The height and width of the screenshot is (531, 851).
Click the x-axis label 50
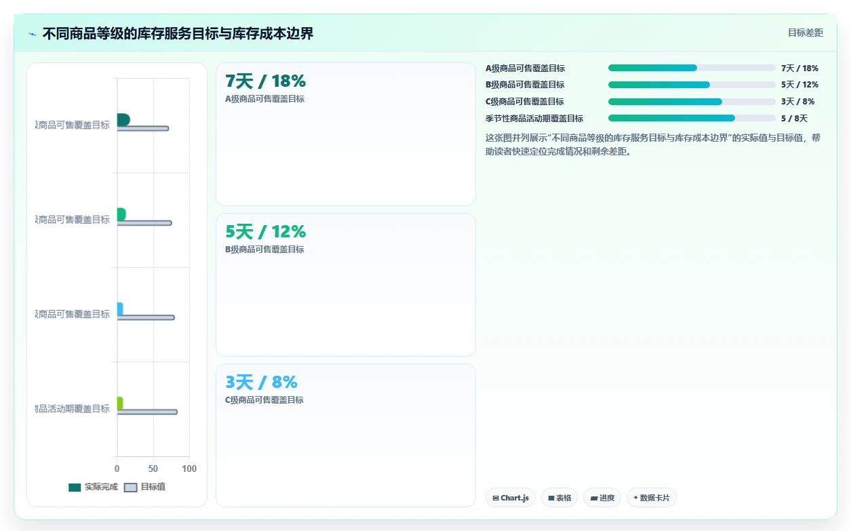click(153, 469)
